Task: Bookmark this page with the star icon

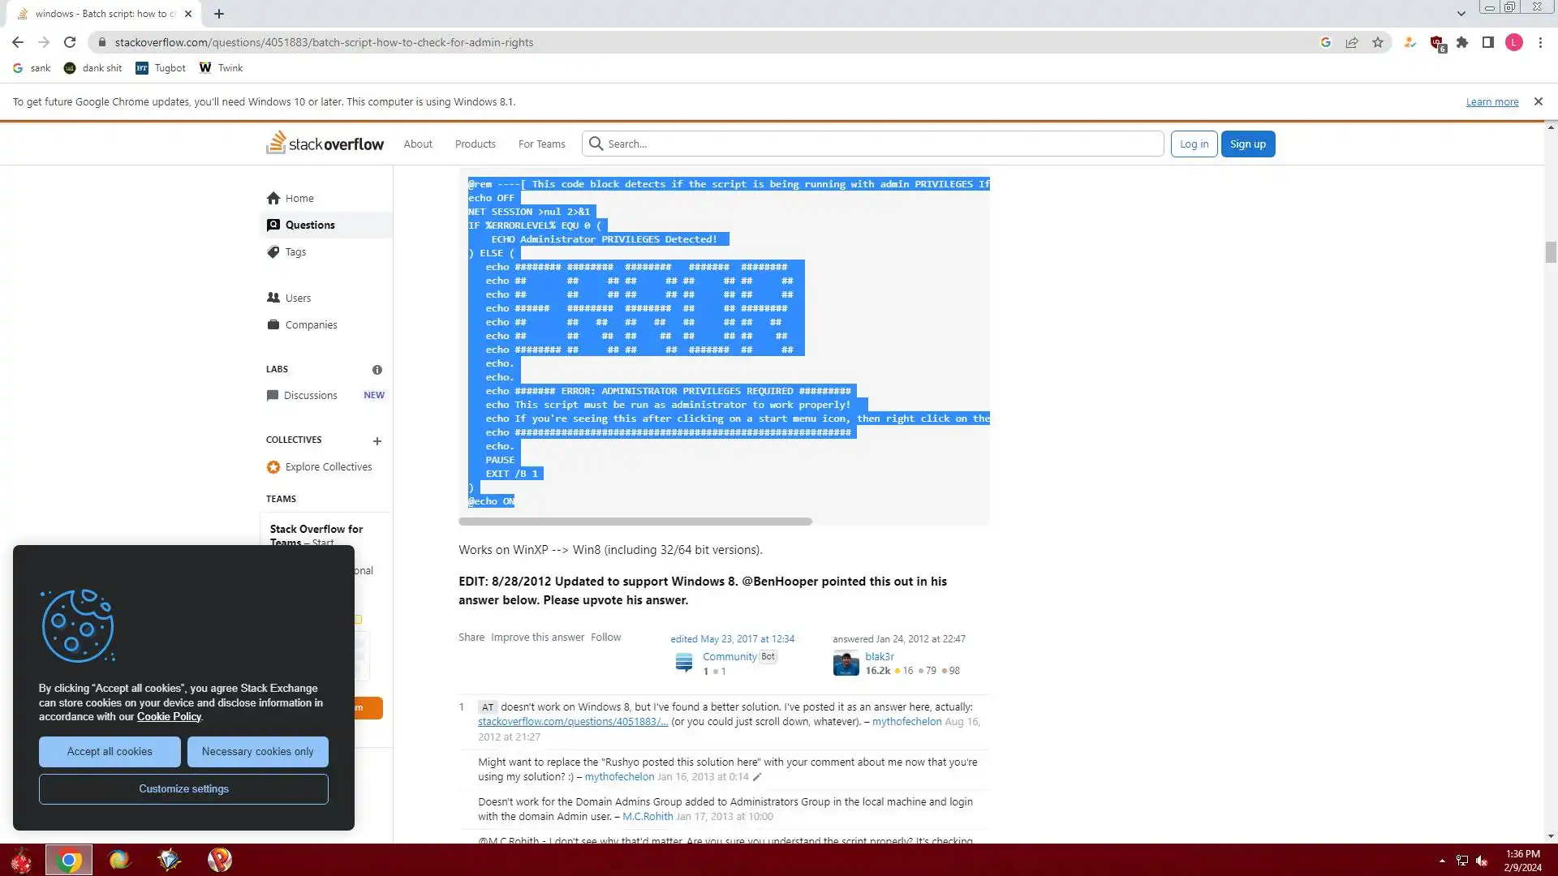Action: (x=1378, y=42)
